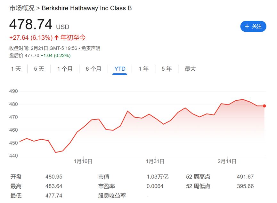
Task: Click the red endpoint dot on the chart
Action: tap(264, 105)
